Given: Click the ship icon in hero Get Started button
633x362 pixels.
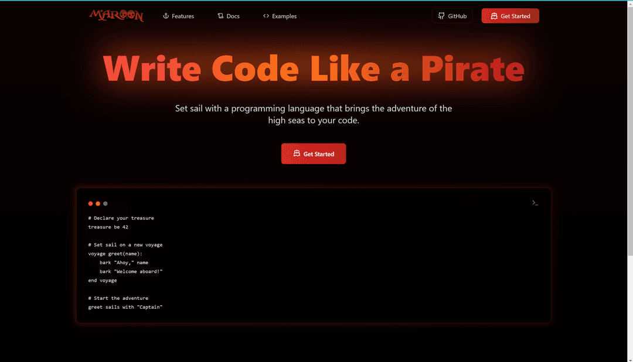Looking at the screenshot, I should (297, 153).
